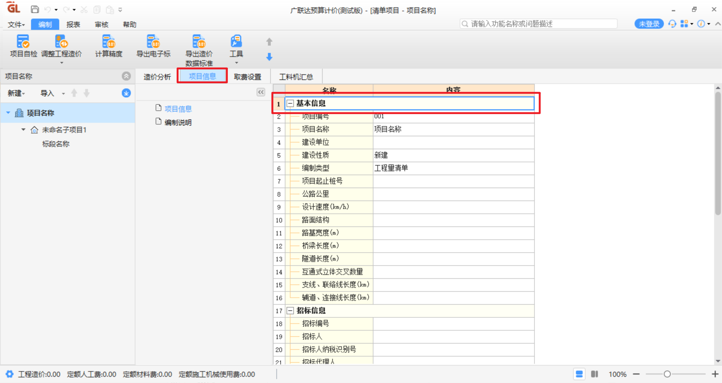Open the 新建 dropdown in project panel
The height and width of the screenshot is (383, 722).
coord(16,93)
